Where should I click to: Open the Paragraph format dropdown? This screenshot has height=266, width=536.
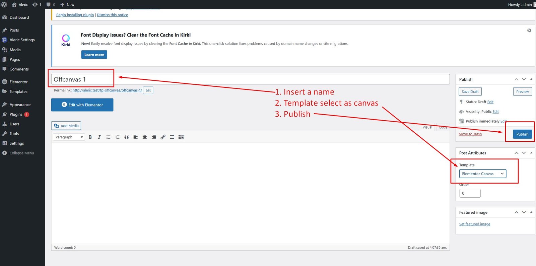point(69,137)
